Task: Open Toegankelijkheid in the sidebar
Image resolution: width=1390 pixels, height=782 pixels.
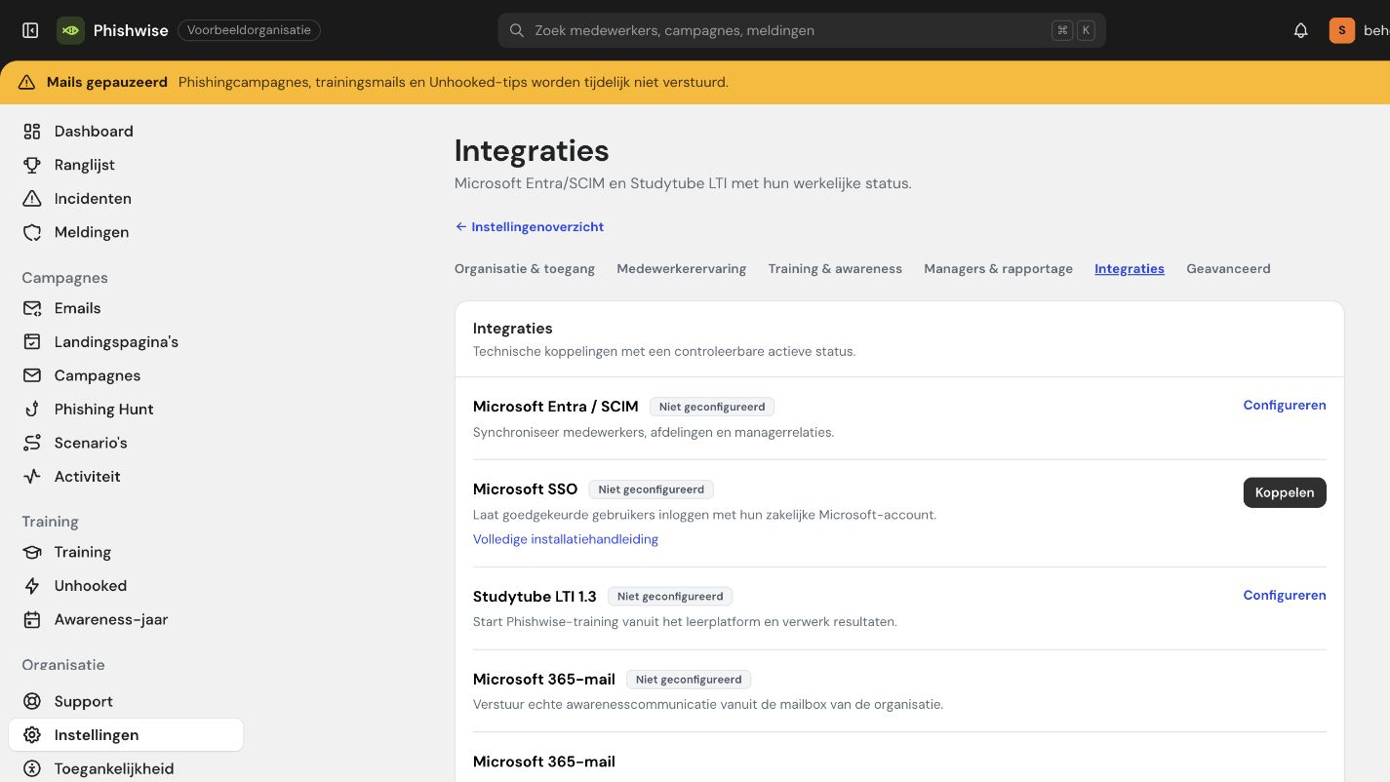Action: pyautogui.click(x=126, y=768)
